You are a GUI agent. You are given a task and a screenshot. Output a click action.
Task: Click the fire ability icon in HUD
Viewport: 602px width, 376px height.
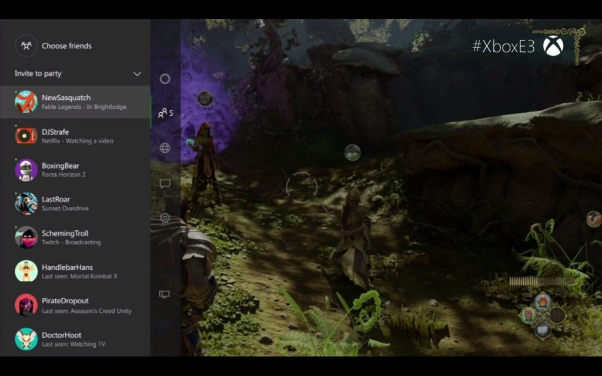542,301
